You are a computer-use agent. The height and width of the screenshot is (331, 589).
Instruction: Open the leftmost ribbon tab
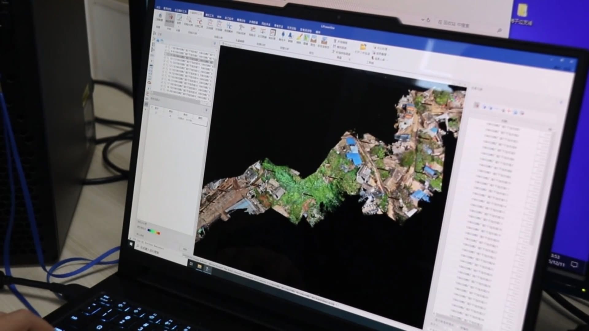[x=159, y=8]
